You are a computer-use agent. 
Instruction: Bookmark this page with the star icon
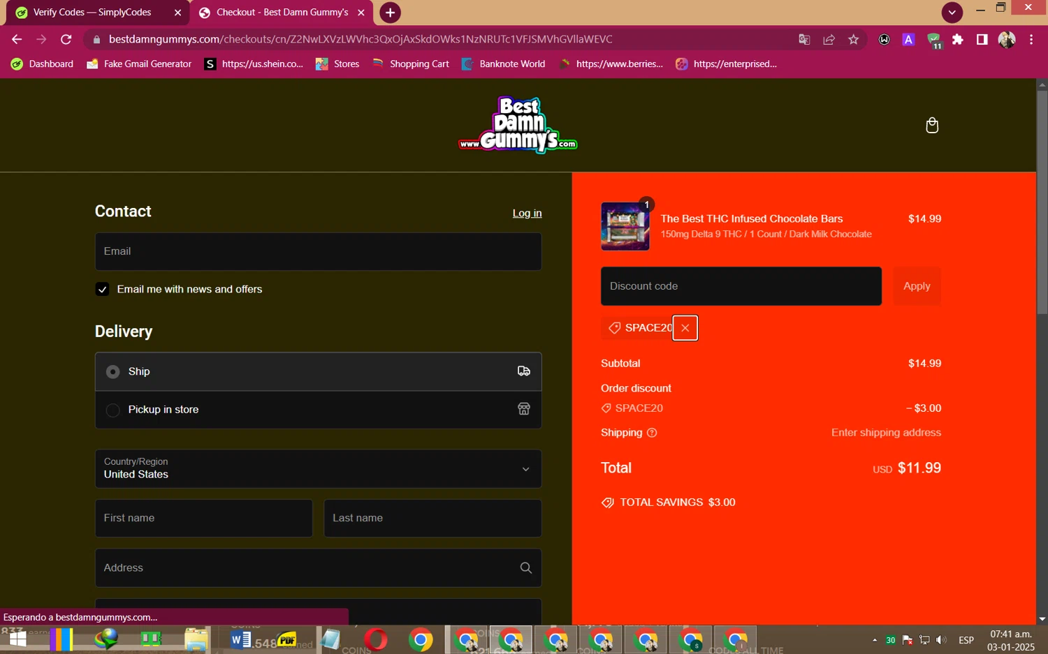point(853,40)
